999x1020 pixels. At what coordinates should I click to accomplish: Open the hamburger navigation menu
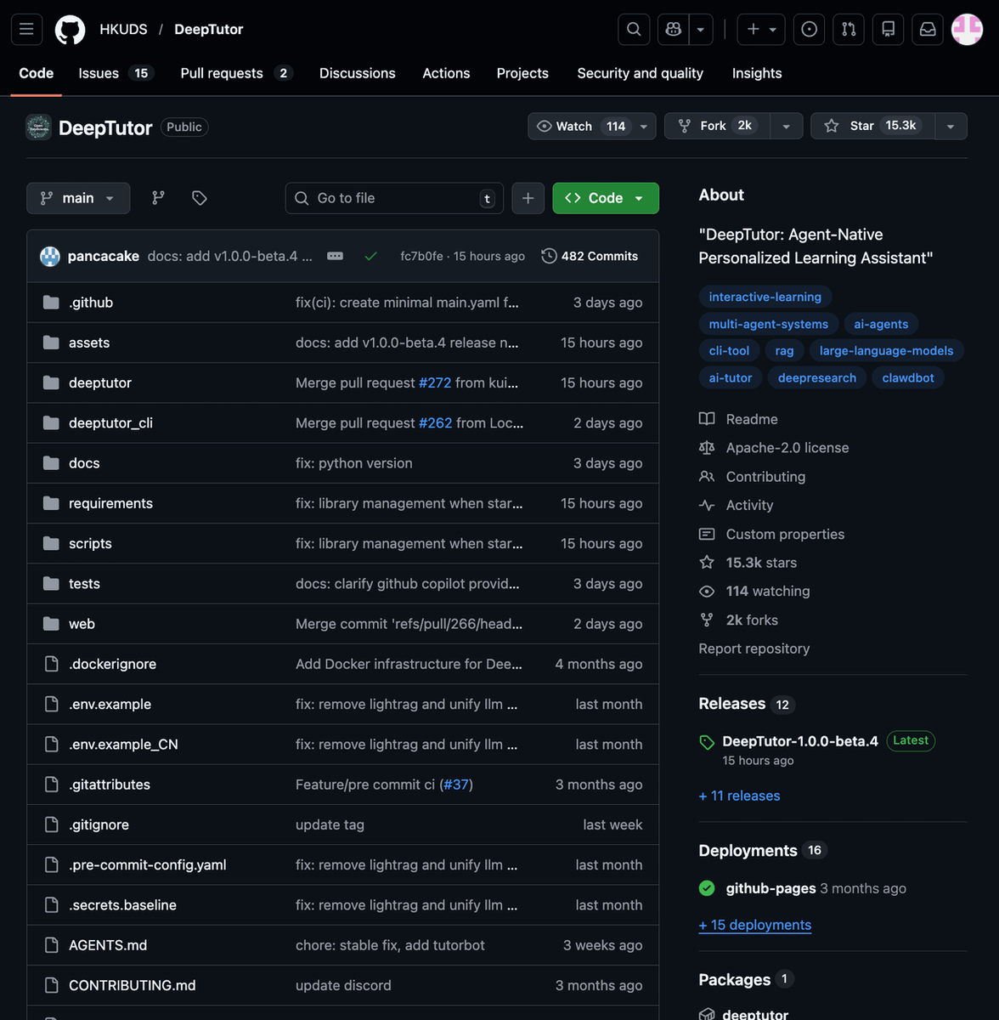point(26,29)
